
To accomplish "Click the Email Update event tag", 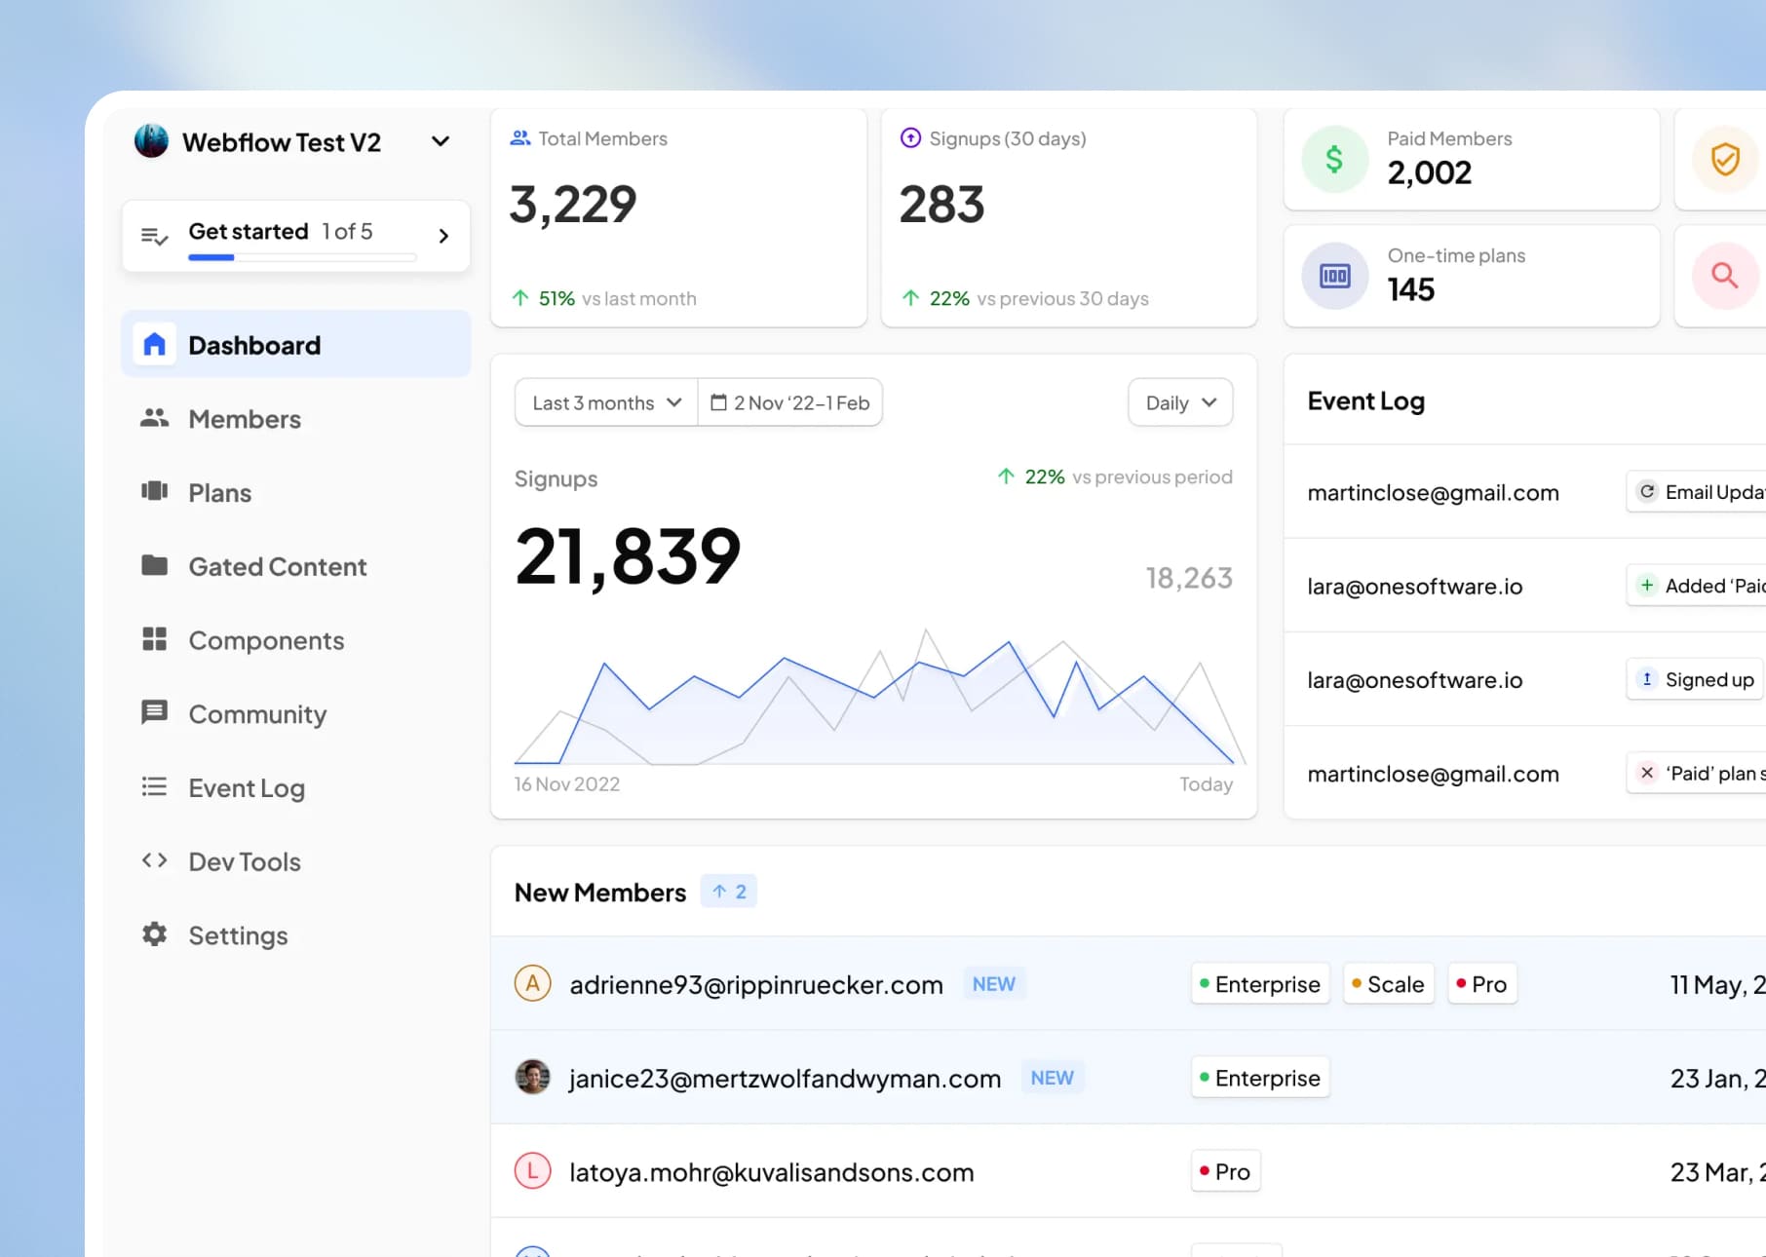I will coord(1697,492).
